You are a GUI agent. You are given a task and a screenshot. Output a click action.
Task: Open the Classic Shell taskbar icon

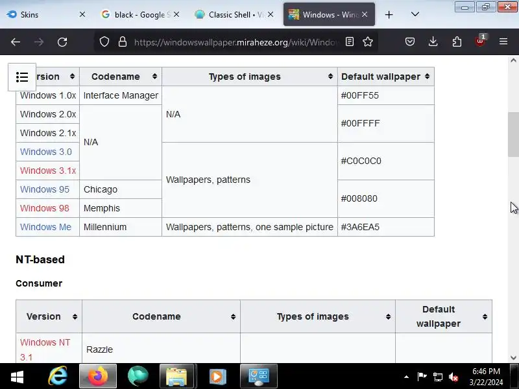point(138,376)
